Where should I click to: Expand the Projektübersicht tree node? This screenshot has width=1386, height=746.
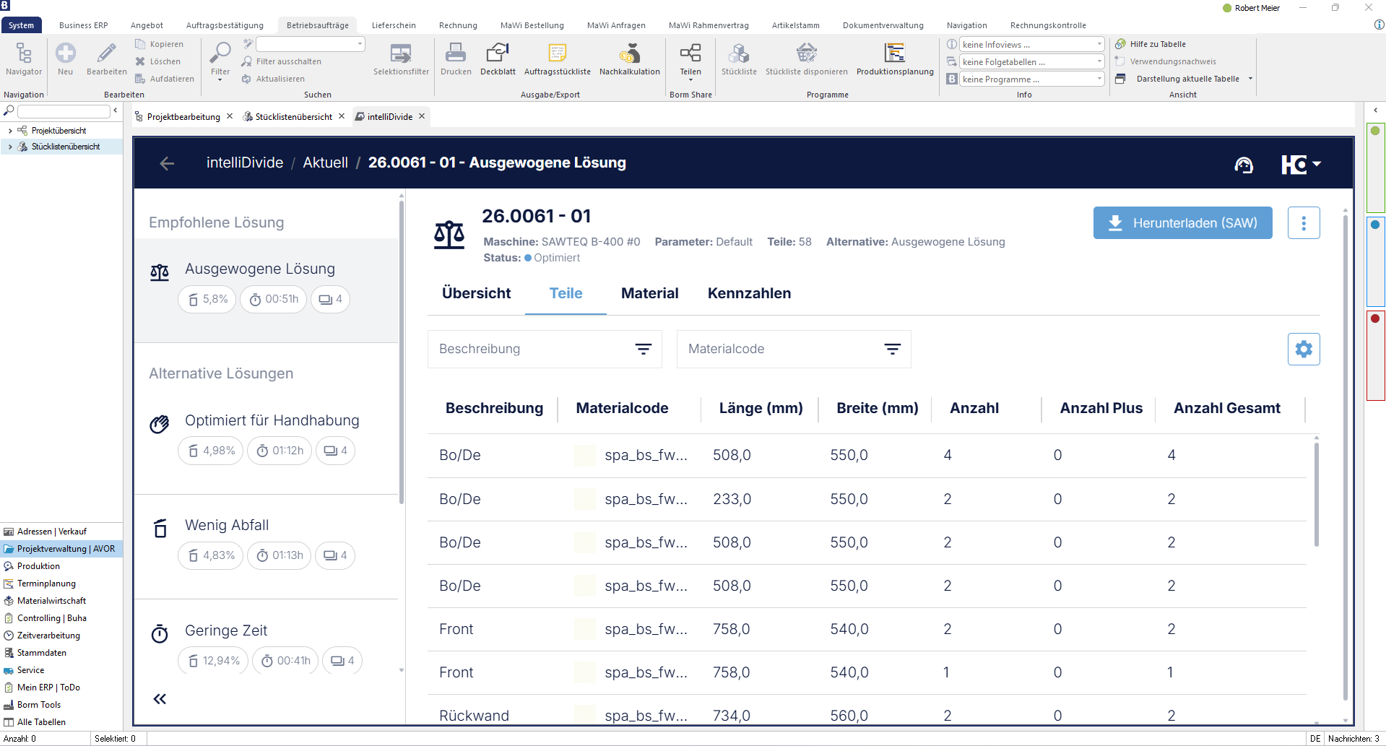point(10,131)
